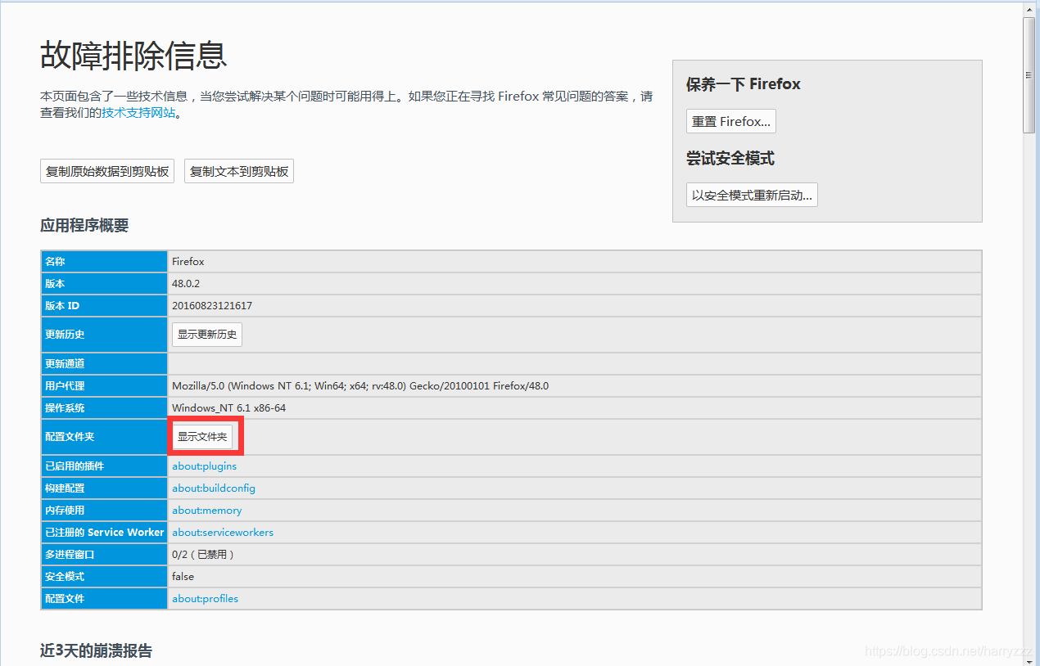Click the 重置 Firefox... button
Viewport: 1040px width, 666px height.
click(x=730, y=121)
